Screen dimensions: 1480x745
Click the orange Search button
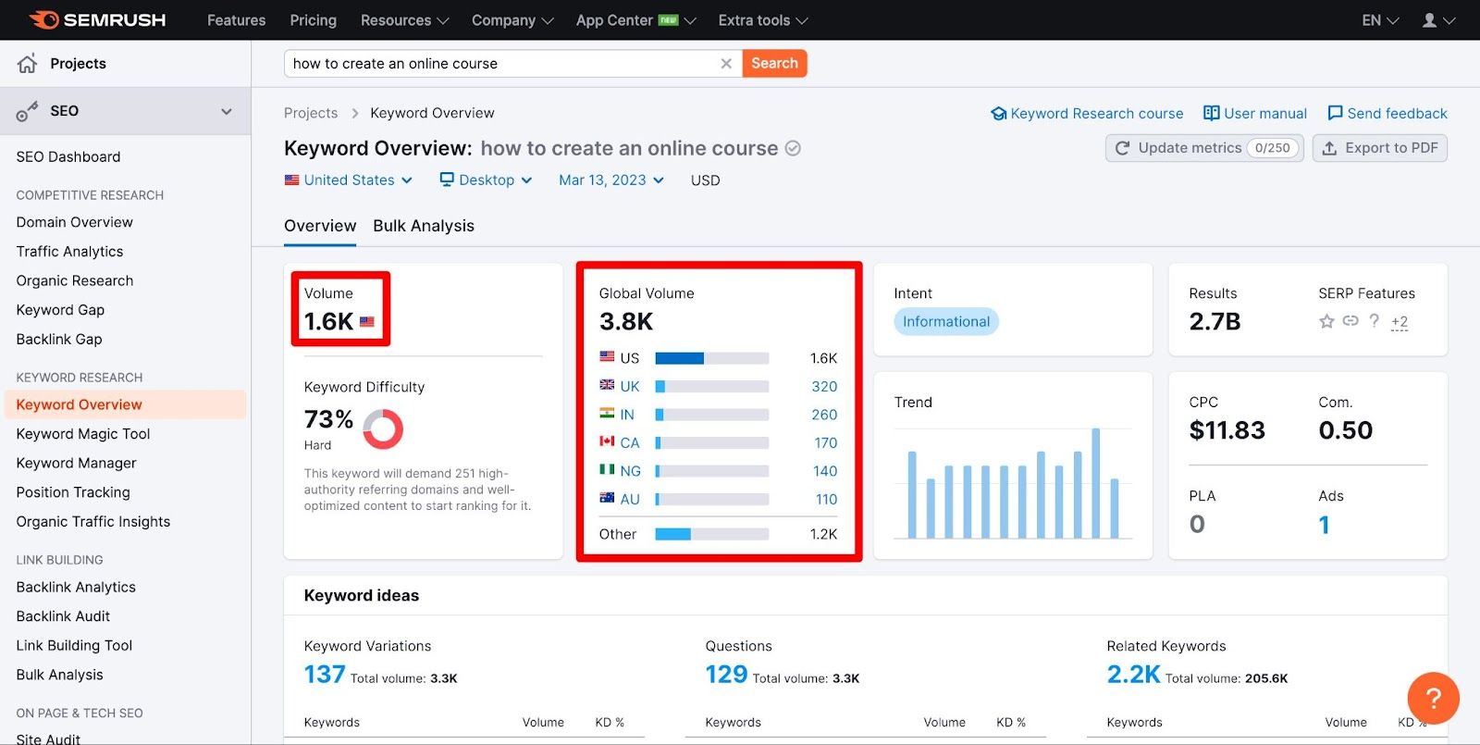tap(774, 63)
